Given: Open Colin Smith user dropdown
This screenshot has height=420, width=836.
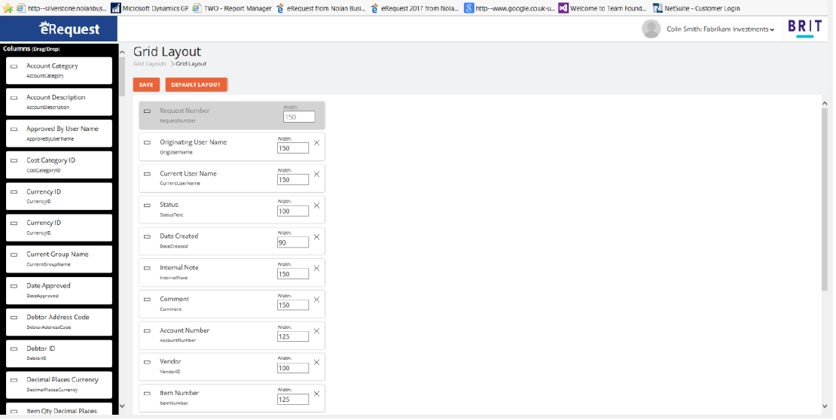Looking at the screenshot, I should [720, 29].
